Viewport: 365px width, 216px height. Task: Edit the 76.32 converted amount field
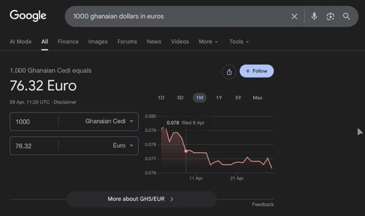(34, 146)
